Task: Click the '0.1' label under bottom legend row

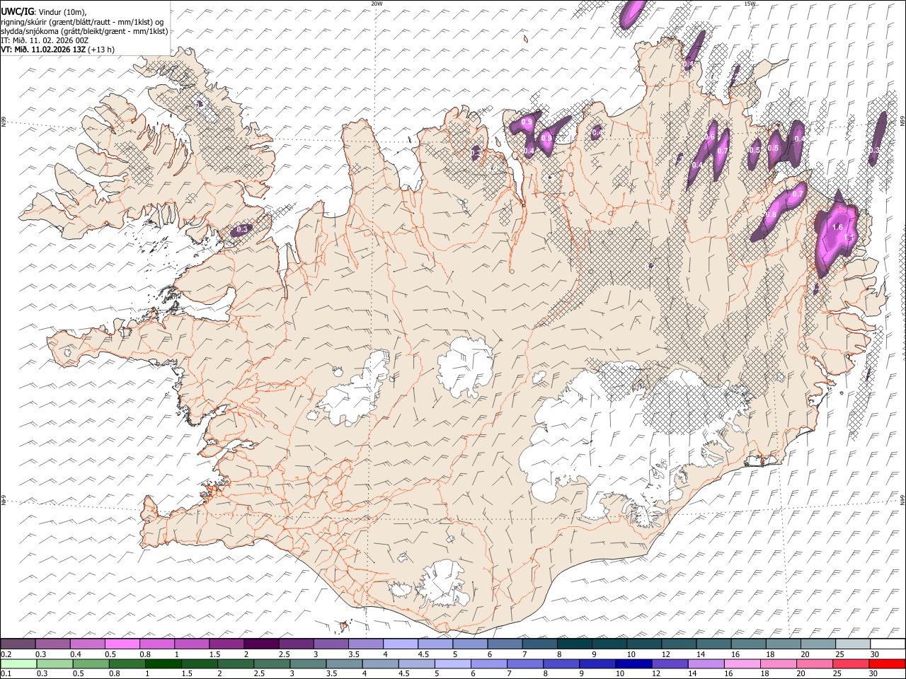Action: click(x=6, y=674)
